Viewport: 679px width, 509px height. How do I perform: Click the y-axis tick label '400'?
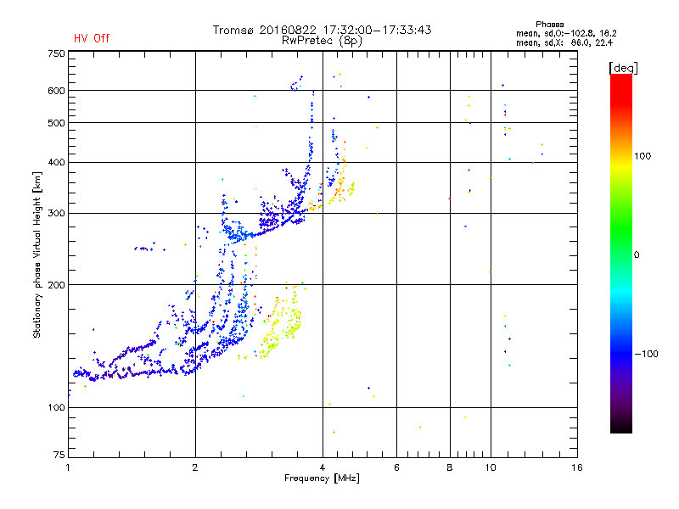click(x=56, y=162)
